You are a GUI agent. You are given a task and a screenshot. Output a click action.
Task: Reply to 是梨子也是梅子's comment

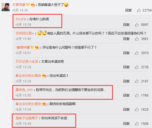click(x=126, y=124)
